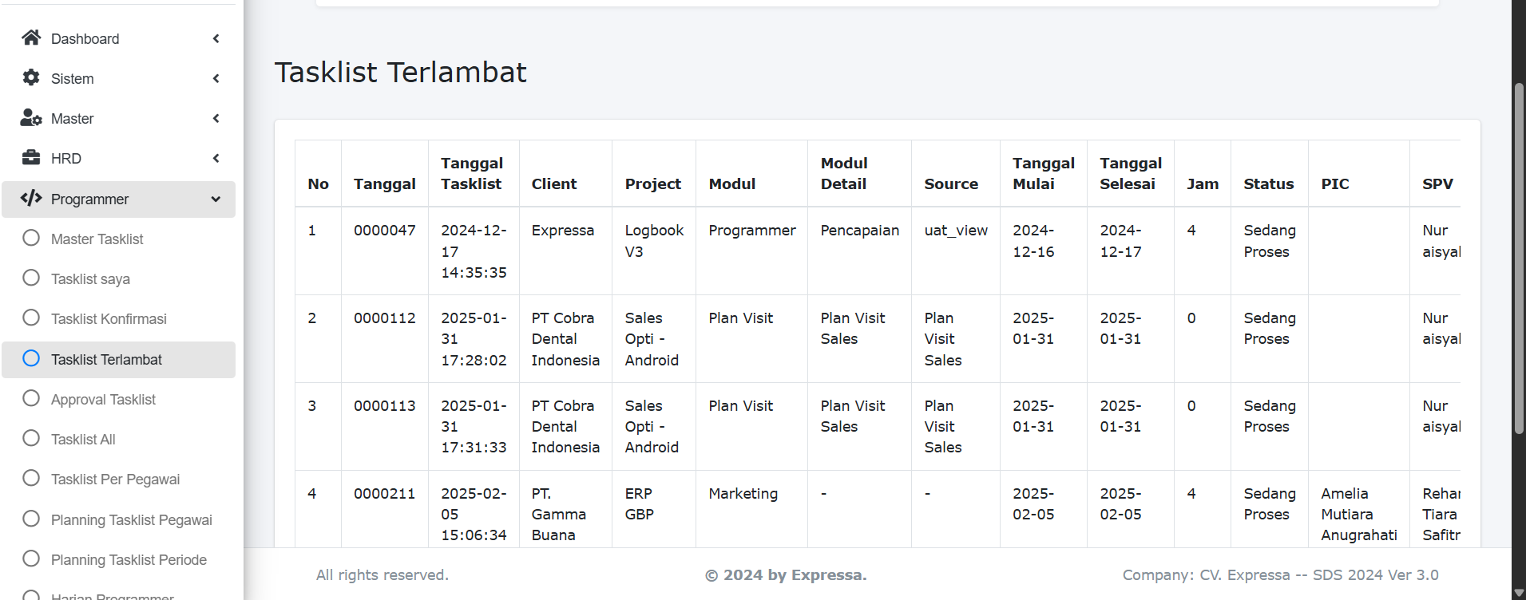
Task: Select the Tasklist Per Pegawai circle marker
Action: click(x=31, y=478)
